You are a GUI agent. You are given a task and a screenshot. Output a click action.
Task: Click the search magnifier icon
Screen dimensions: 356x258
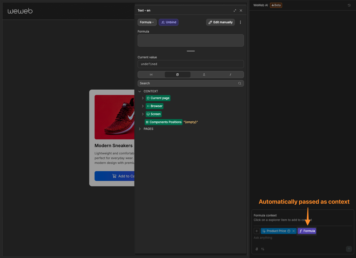240,83
